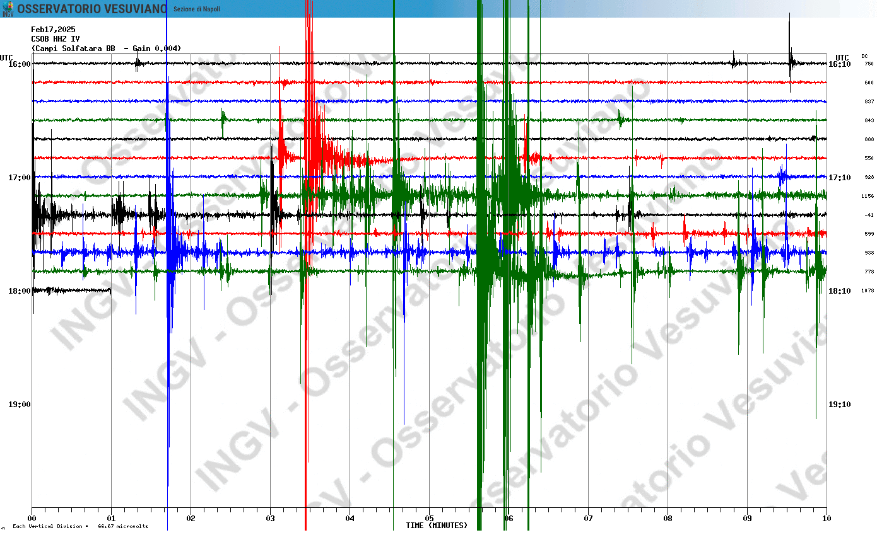
Task: Click minute tick label 09
Action: 748,519
